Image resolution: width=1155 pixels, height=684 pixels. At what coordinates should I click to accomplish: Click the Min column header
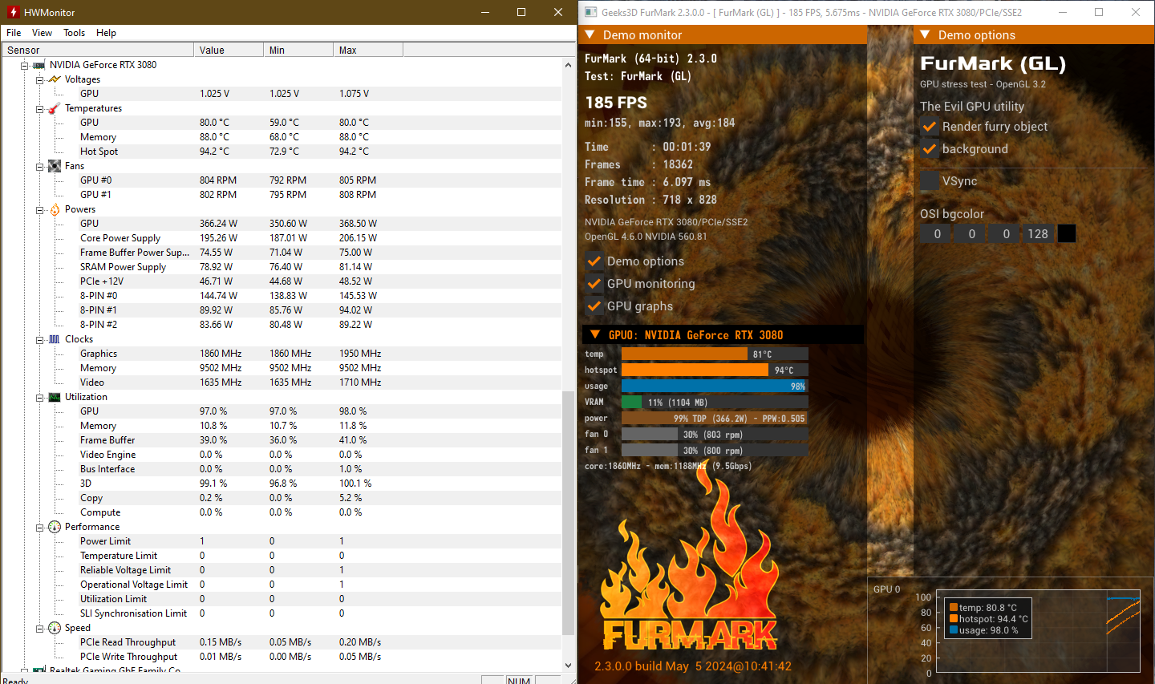click(298, 50)
